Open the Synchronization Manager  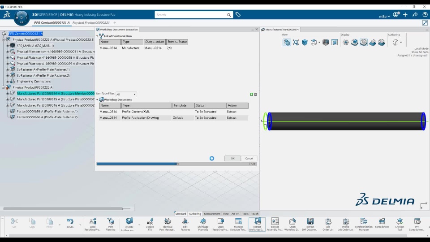coord(364,224)
